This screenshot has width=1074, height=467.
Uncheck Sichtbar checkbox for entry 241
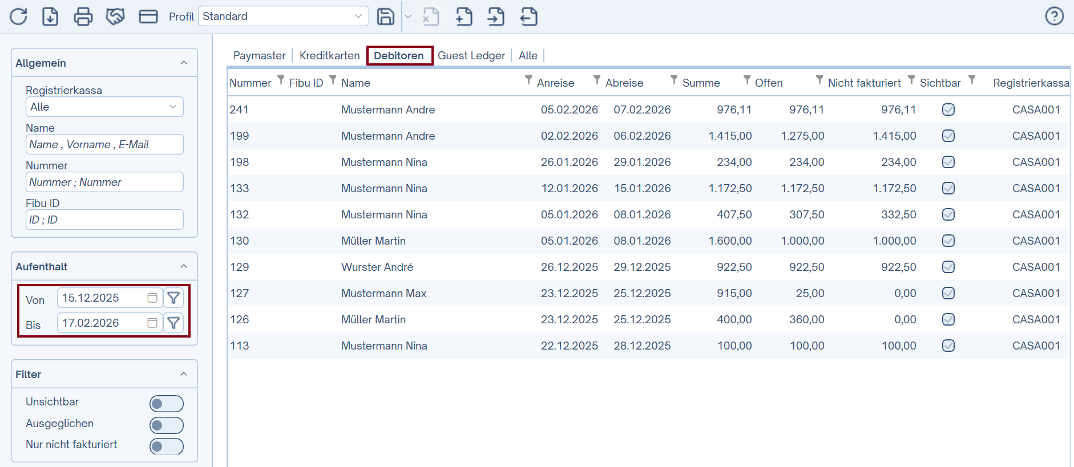(948, 109)
